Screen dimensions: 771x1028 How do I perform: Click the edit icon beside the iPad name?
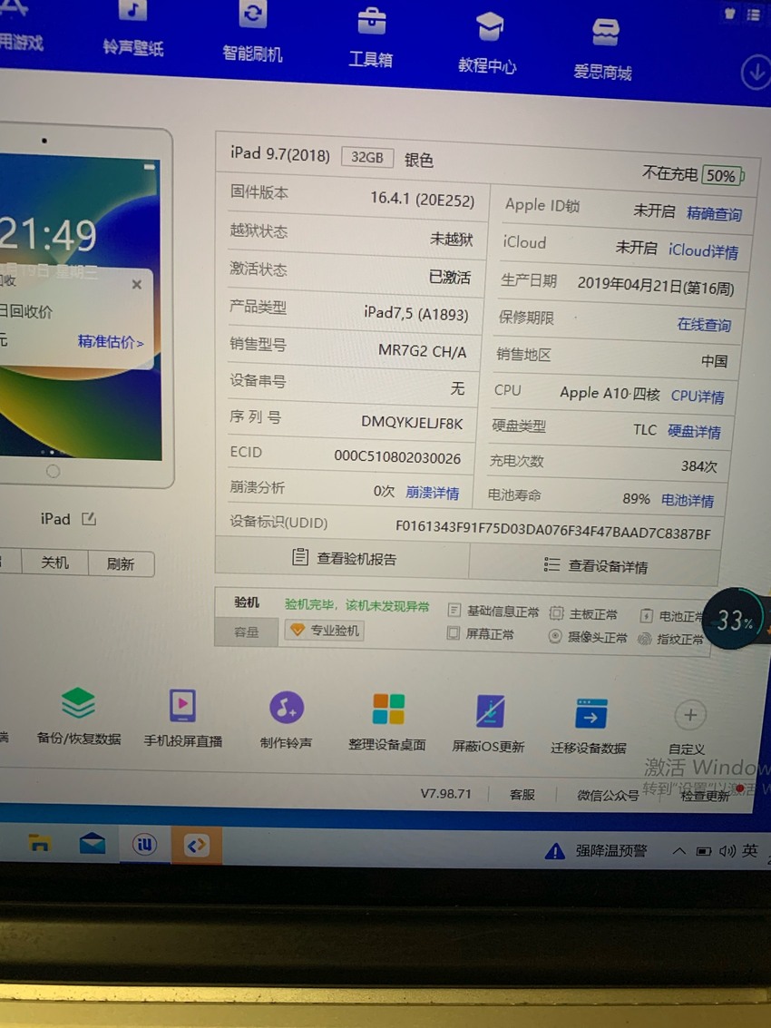(x=89, y=519)
